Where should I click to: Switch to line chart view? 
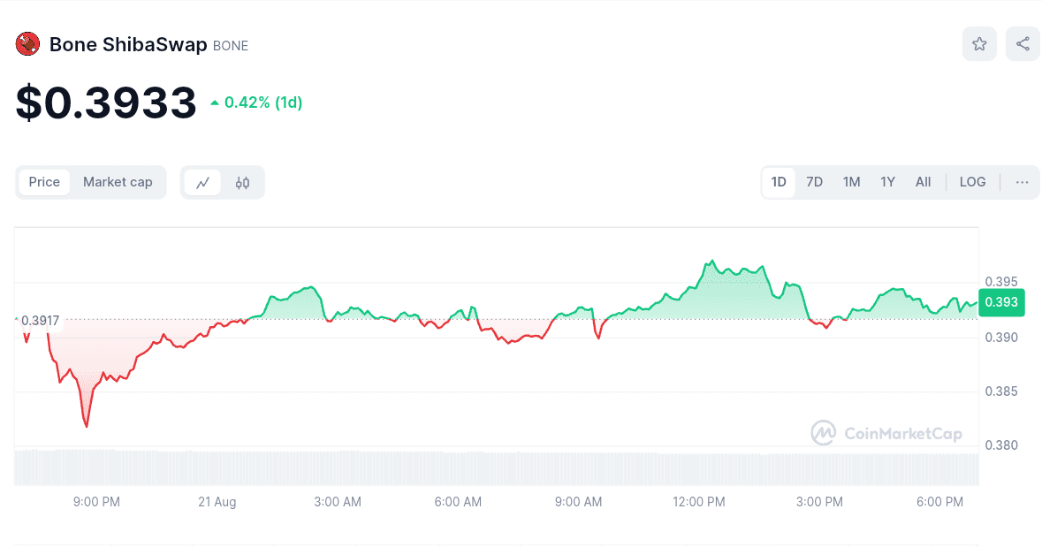[x=203, y=183]
